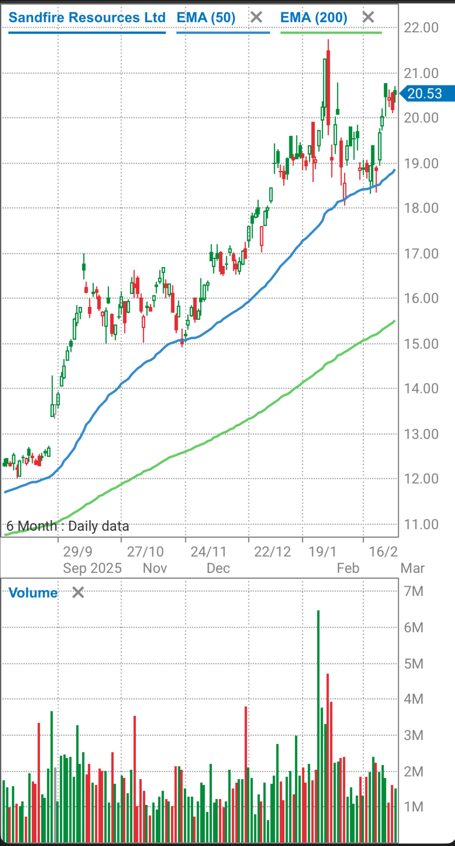Click the 21.00 price axis label
Image resolution: width=455 pixels, height=846 pixels.
pos(421,73)
